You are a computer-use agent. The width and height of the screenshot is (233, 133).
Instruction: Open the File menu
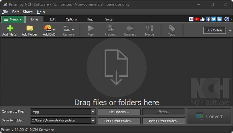pos(5,12)
